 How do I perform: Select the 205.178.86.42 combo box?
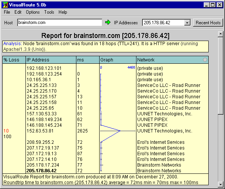pos(166,23)
